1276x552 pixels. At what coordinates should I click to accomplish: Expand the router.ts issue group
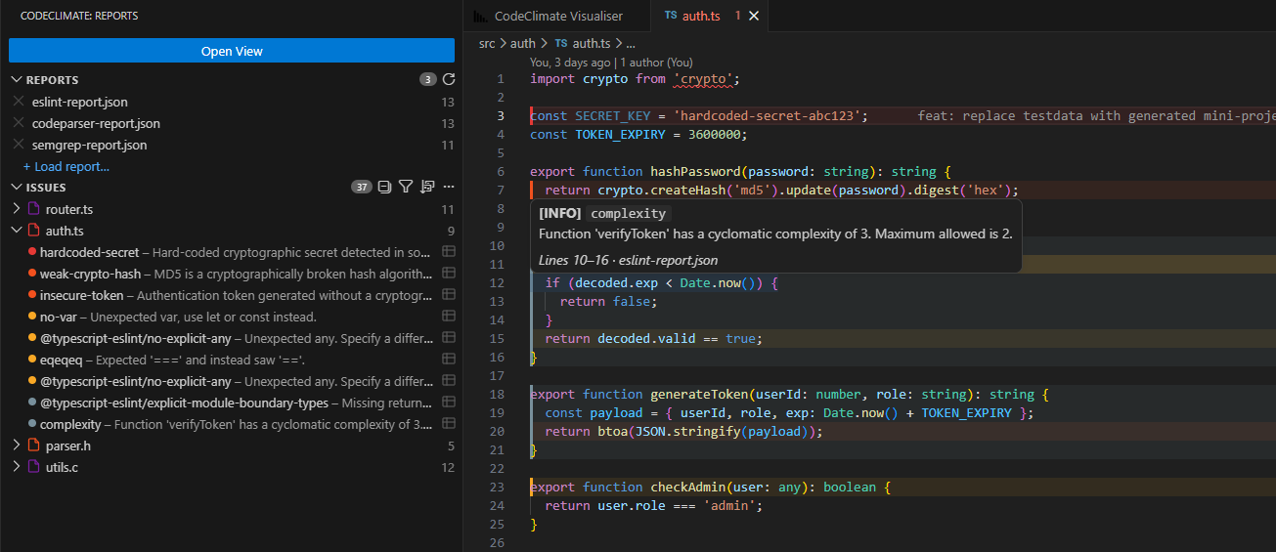16,209
